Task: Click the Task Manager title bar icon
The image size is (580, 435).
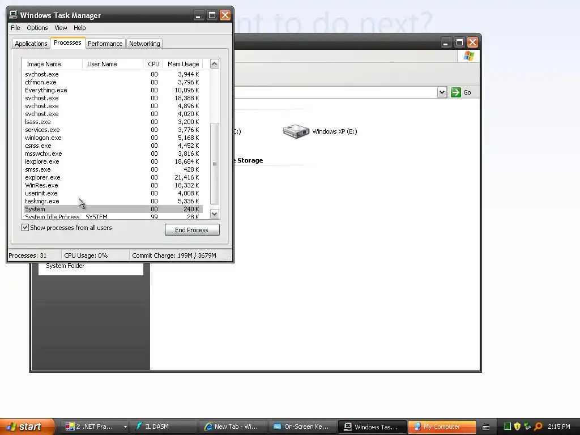Action: pyautogui.click(x=14, y=15)
